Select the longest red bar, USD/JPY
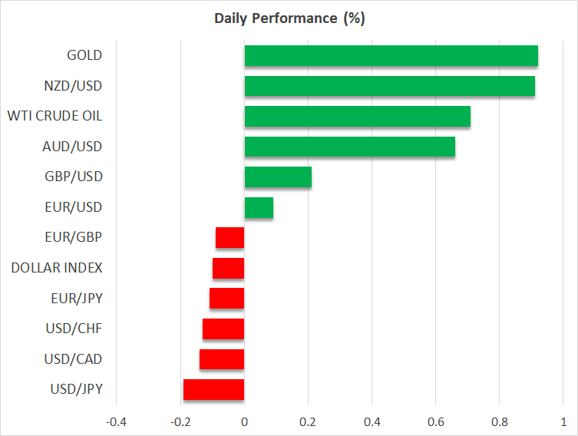Image resolution: width=578 pixels, height=436 pixels. coord(214,389)
